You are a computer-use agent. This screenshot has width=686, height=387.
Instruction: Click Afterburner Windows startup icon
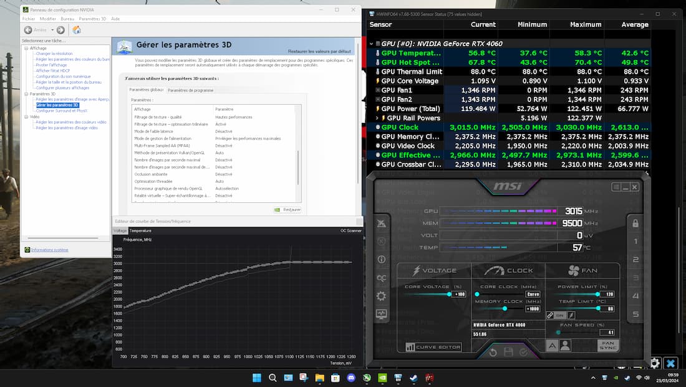pyautogui.click(x=616, y=187)
